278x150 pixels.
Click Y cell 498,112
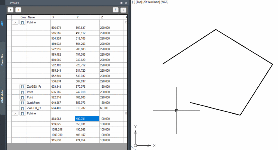click(87, 33)
